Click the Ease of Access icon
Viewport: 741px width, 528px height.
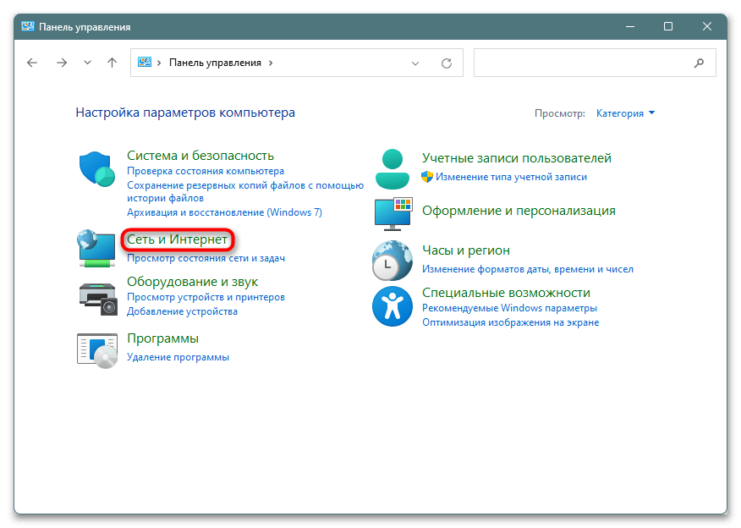(392, 306)
